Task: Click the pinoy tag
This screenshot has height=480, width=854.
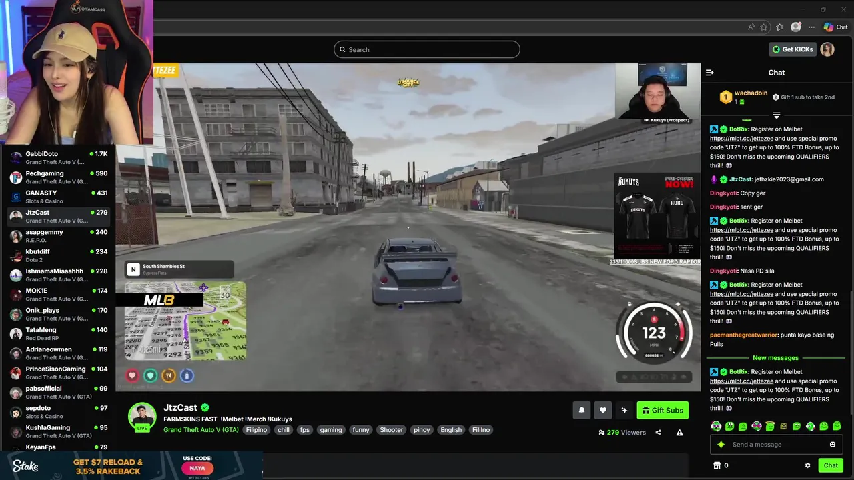Action: (422, 430)
